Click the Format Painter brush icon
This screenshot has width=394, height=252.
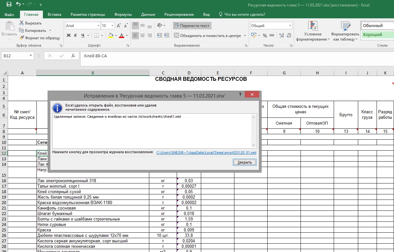[22, 38]
